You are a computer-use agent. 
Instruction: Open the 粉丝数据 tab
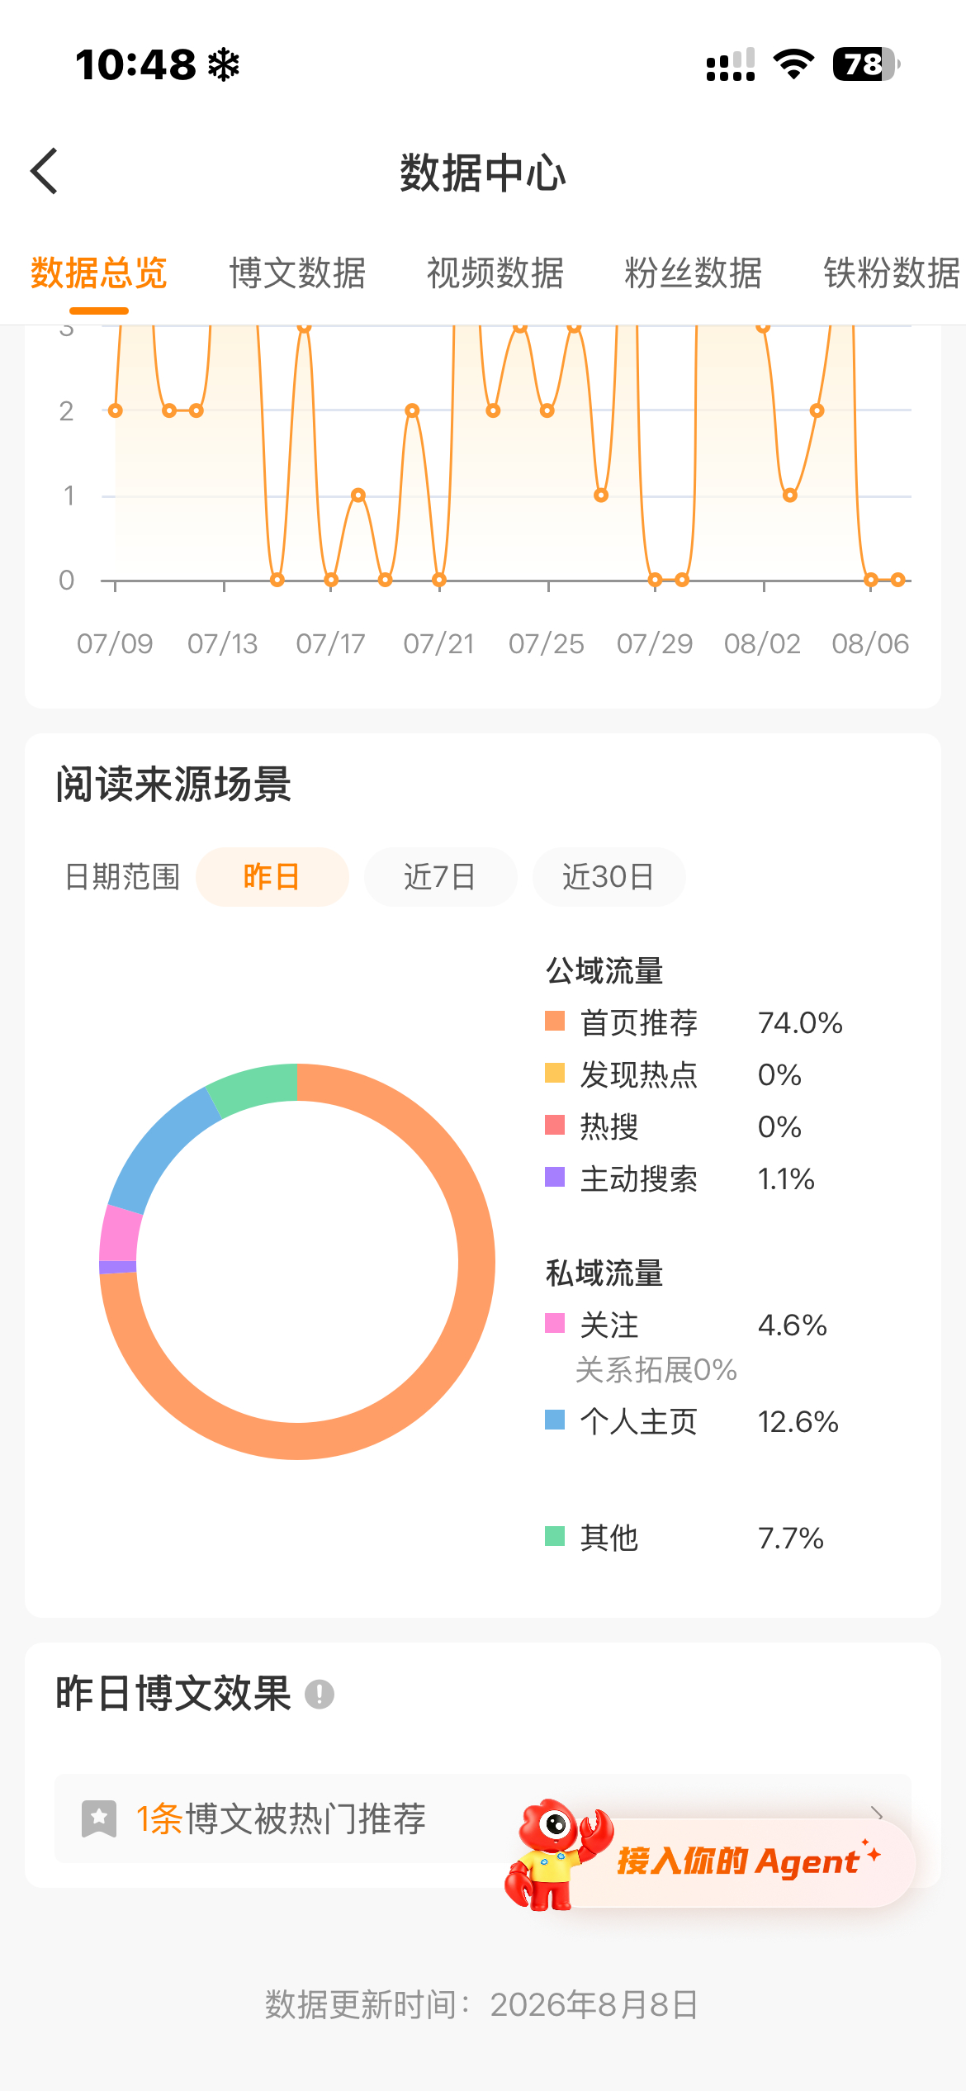pos(694,273)
